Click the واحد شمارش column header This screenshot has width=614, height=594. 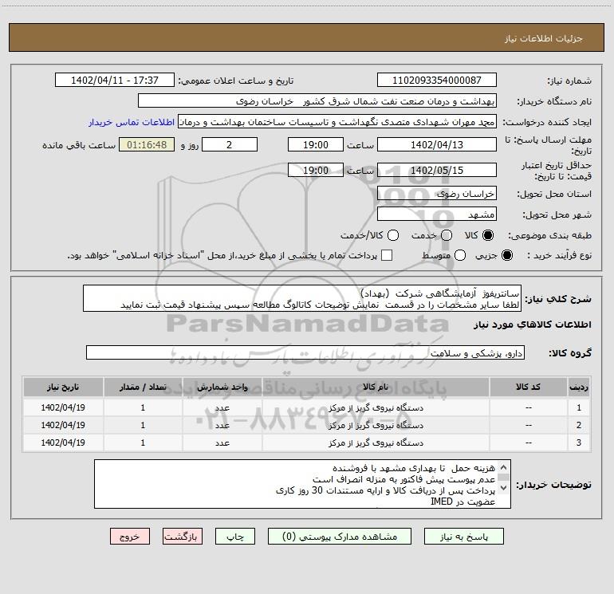coord(222,387)
